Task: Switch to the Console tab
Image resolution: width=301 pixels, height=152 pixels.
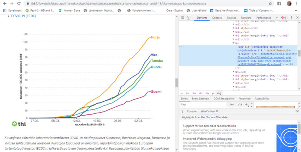Action: [217, 18]
